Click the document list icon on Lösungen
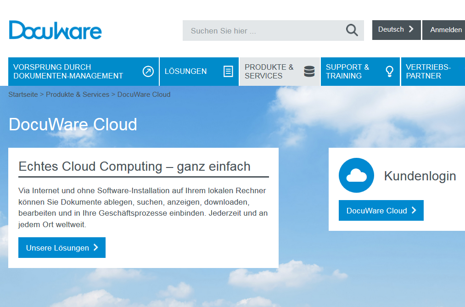Screen dimensions: 465x307 coord(228,71)
